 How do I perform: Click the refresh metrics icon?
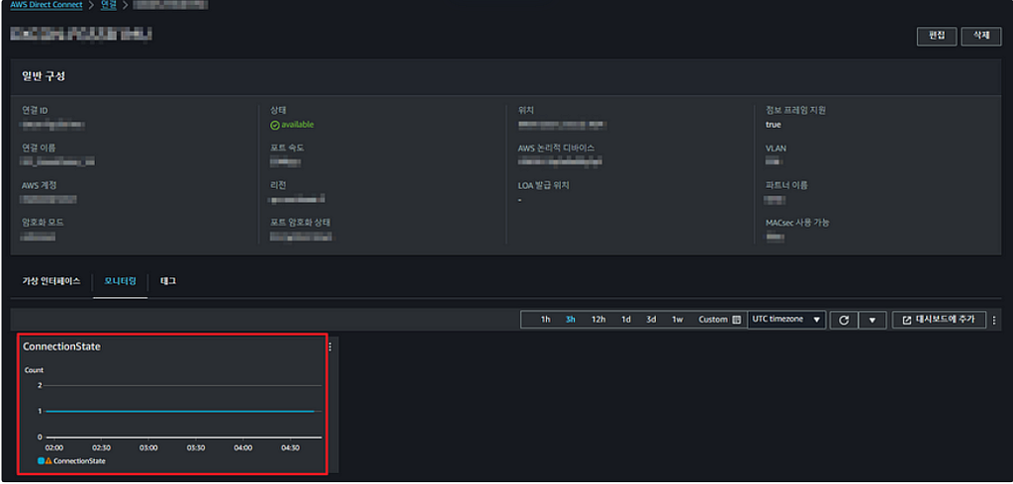point(843,320)
